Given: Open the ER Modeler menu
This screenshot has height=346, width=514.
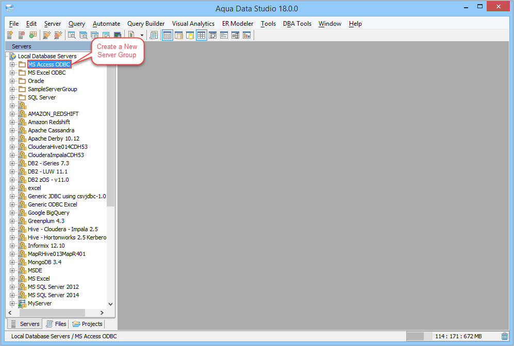Looking at the screenshot, I should click(x=238, y=24).
